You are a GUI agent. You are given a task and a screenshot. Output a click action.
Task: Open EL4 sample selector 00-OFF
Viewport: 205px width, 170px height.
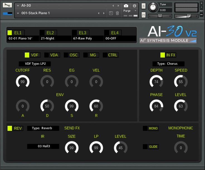tap(120, 38)
